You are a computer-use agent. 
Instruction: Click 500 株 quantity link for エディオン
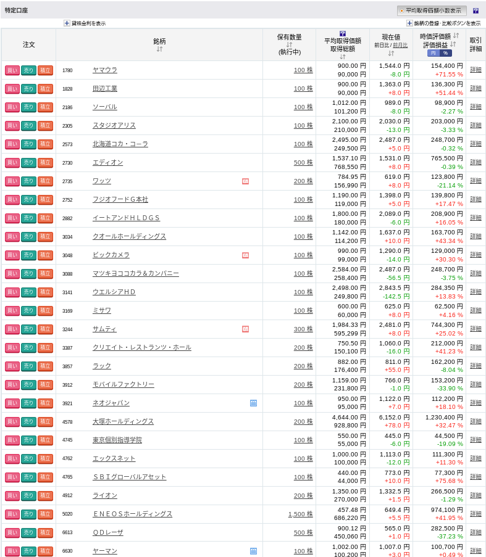pyautogui.click(x=303, y=163)
